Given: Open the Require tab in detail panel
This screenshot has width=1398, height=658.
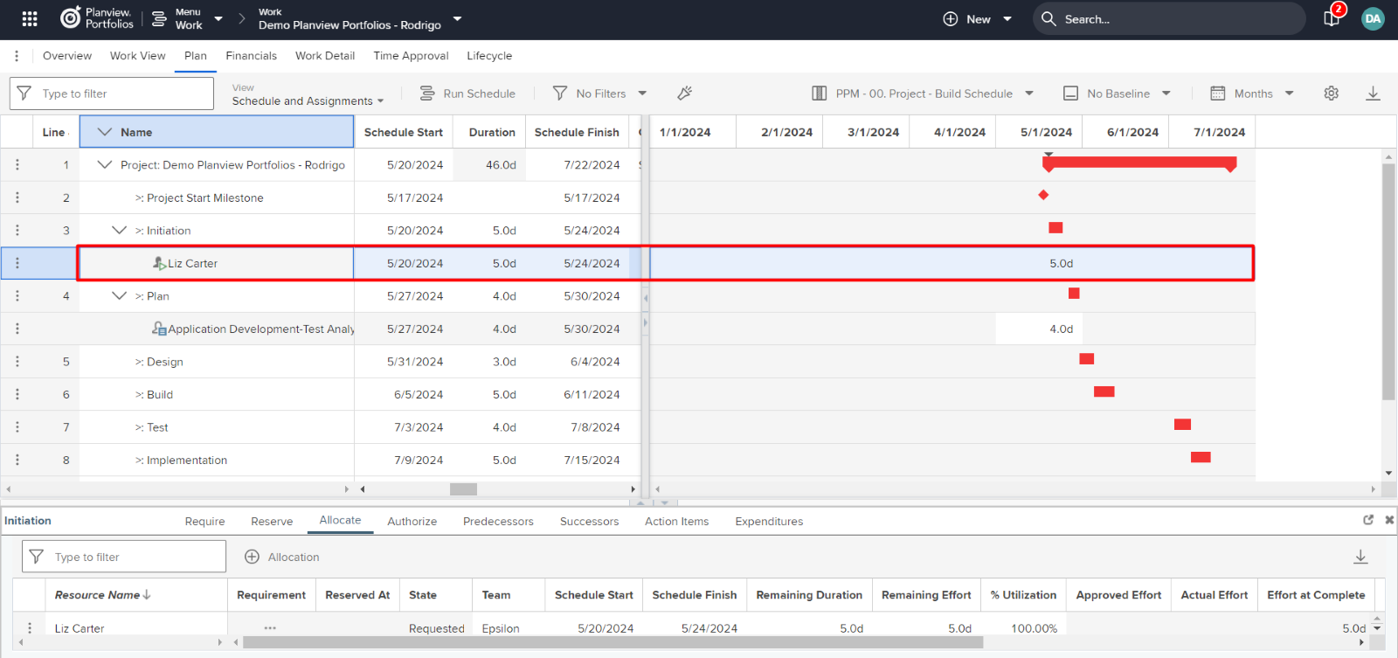Looking at the screenshot, I should pos(204,522).
